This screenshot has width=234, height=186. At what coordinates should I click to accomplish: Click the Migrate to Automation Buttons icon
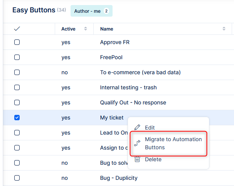point(137,143)
